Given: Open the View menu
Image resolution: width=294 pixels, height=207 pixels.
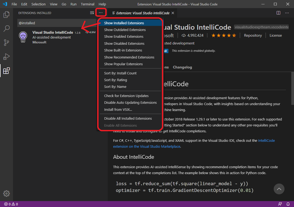Looking at the screenshot, I should [54, 4].
